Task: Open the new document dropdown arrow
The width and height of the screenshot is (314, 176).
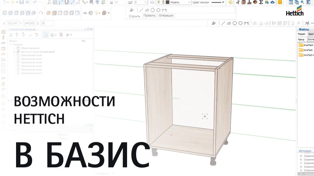Action: click(8, 2)
